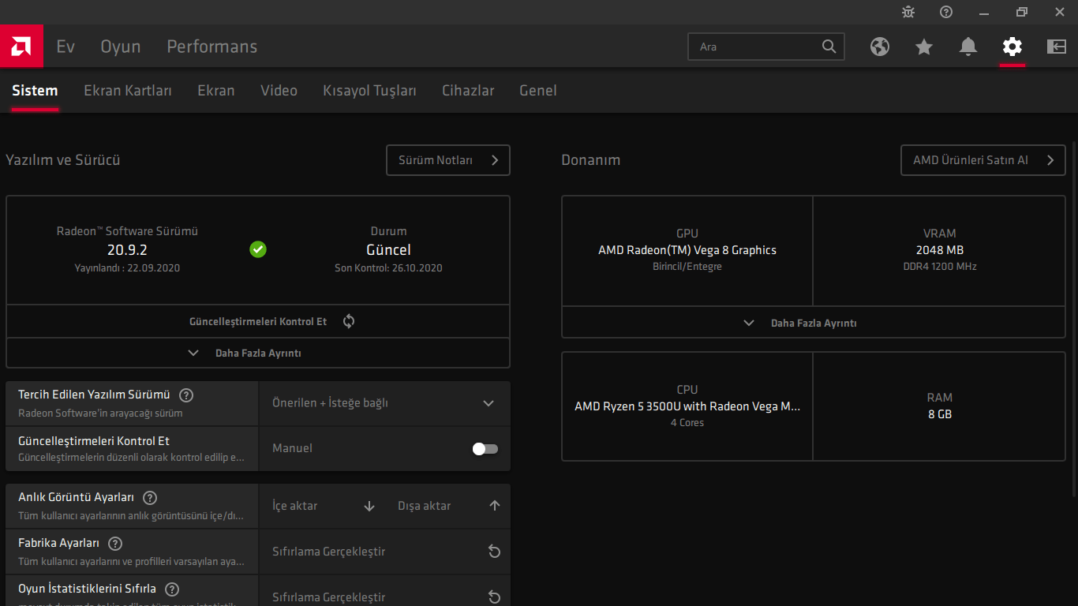Screen dimensions: 1078x606
Task: Click the version number 20.9.2
Action: [x=127, y=250]
